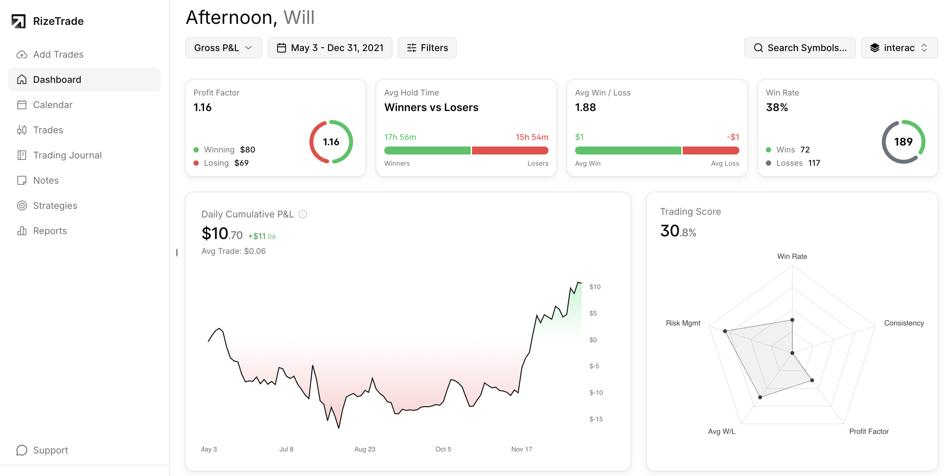The height and width of the screenshot is (476, 952).
Task: Click the 189 win rate donut chart
Action: click(x=903, y=142)
